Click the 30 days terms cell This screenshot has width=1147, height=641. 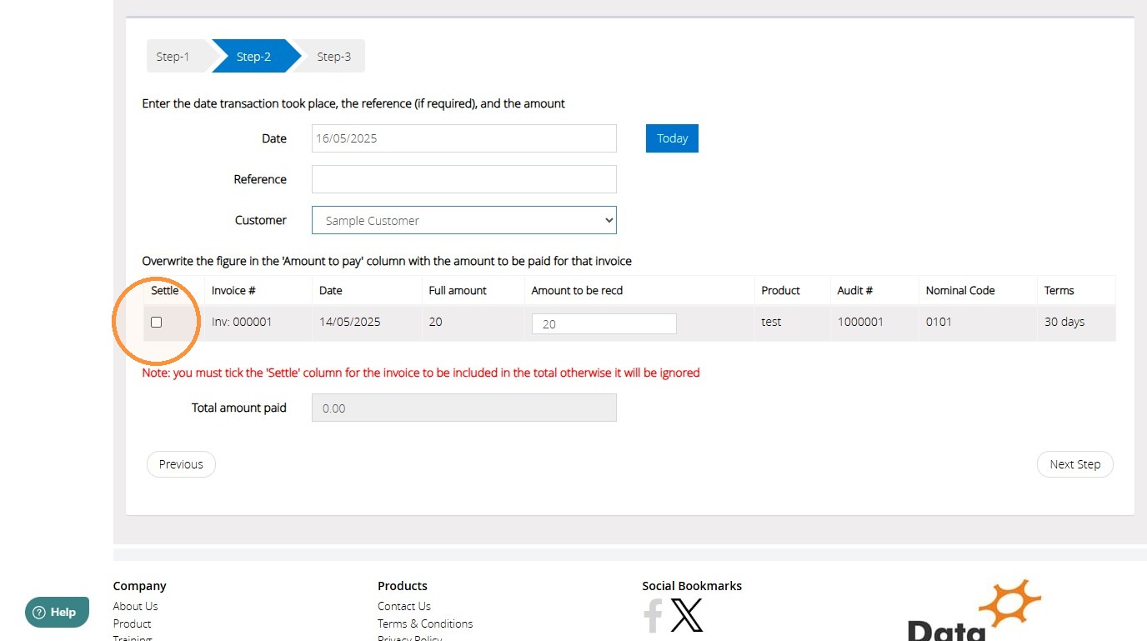1064,322
